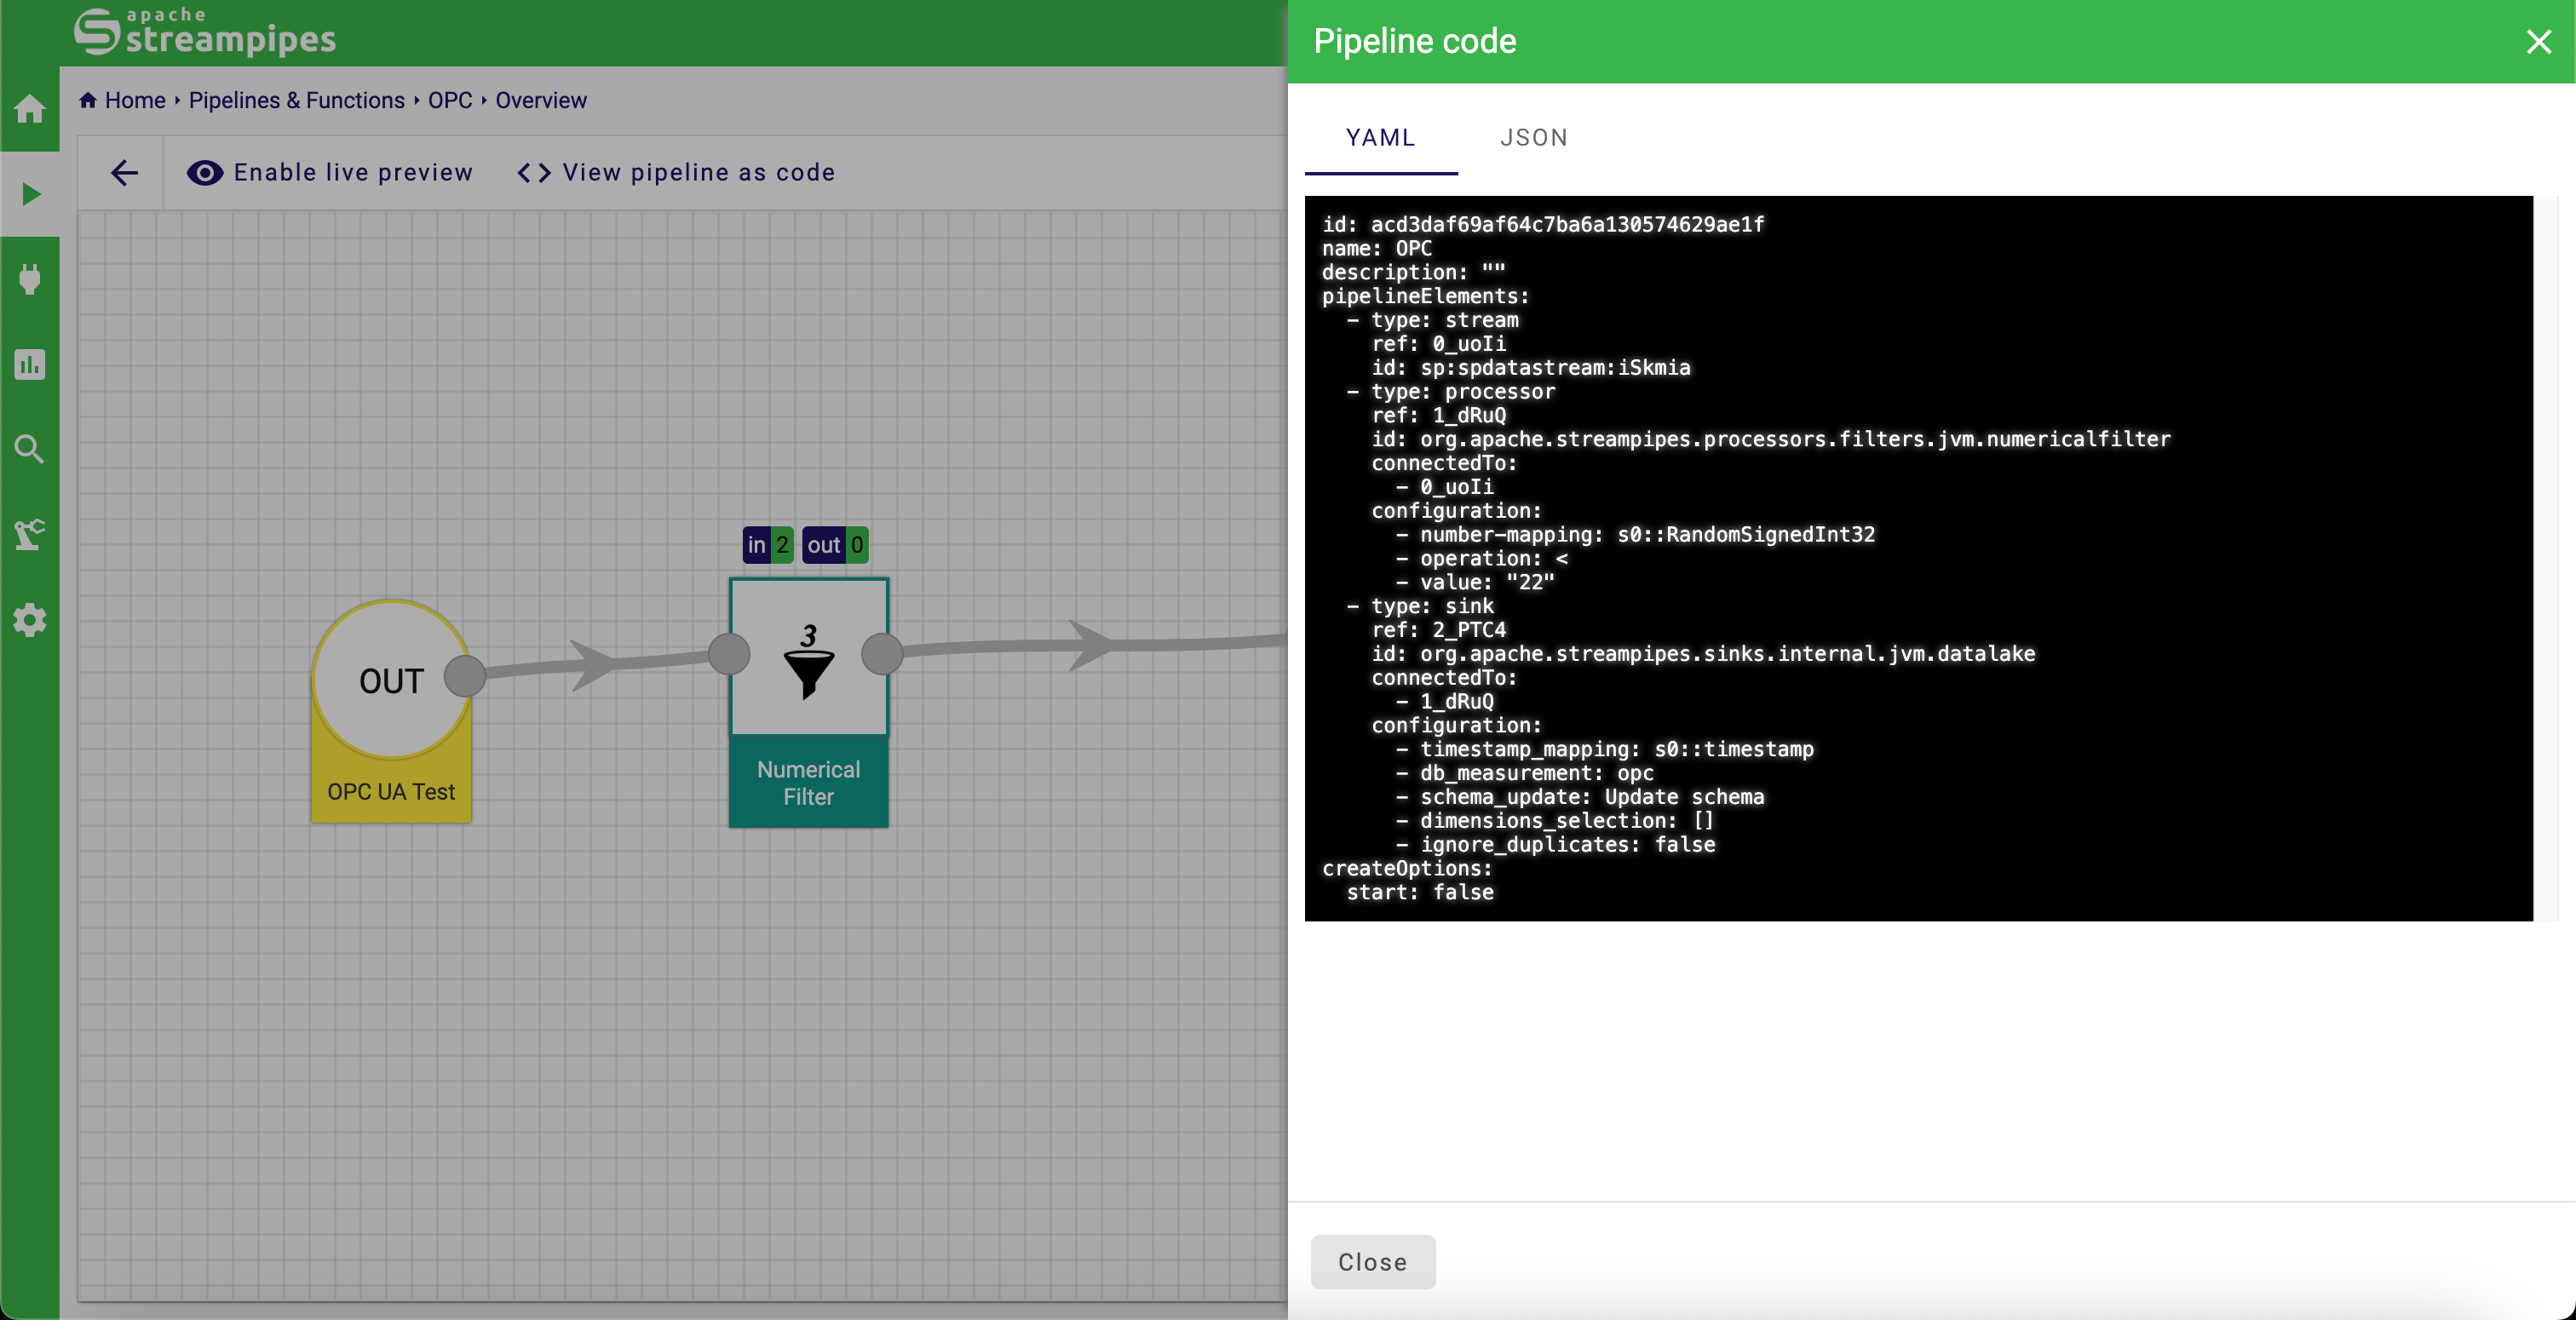2576x1320 pixels.
Task: Click the StreamPipes logo
Action: coord(206,32)
